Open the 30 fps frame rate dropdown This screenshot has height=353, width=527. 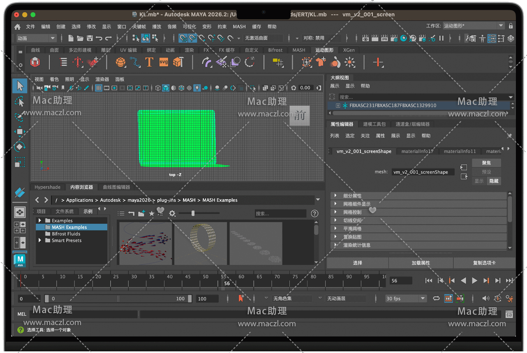coord(423,299)
